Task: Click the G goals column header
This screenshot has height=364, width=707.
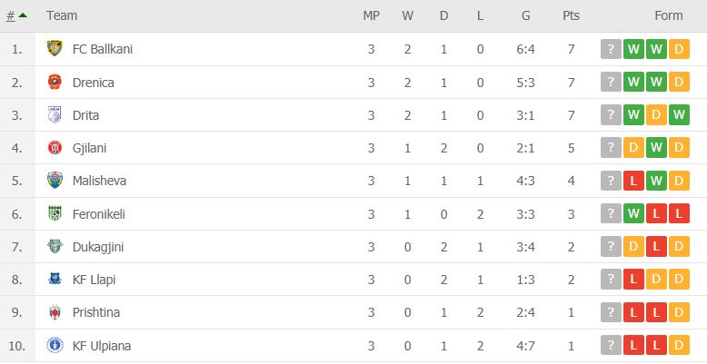Action: tap(526, 15)
